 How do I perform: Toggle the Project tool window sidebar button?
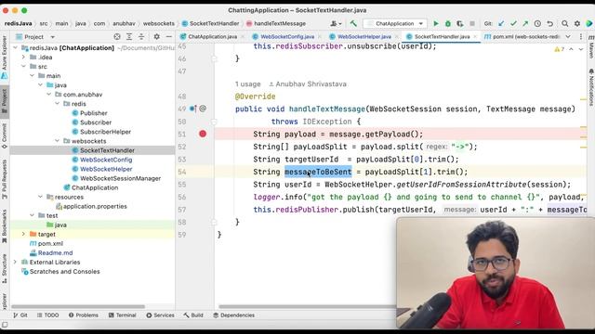[5, 101]
